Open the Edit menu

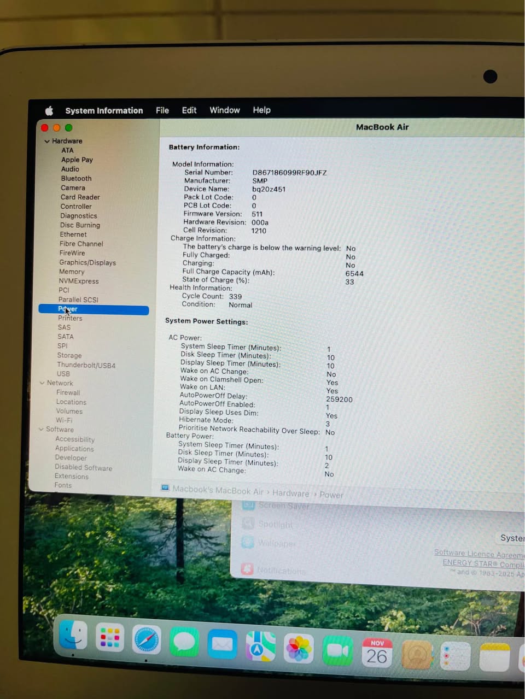tap(189, 110)
